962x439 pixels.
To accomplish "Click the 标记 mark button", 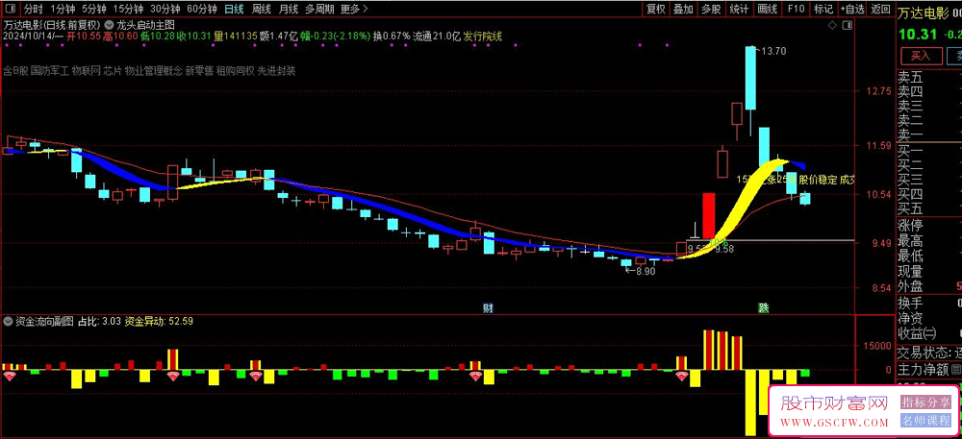I will (x=823, y=10).
